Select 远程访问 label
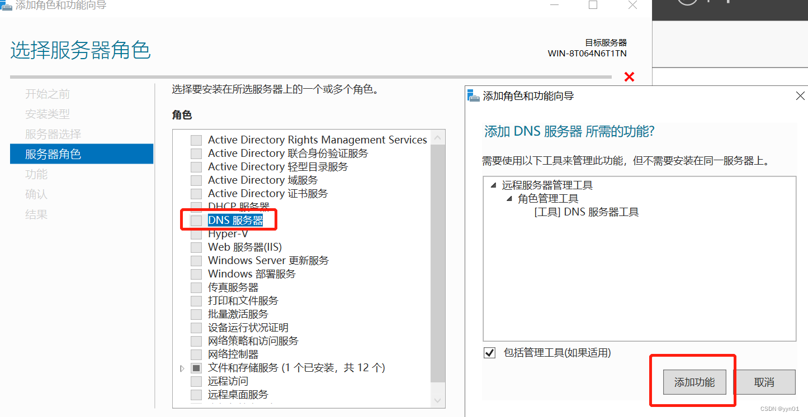Viewport: 808px width, 417px height. [x=227, y=381]
